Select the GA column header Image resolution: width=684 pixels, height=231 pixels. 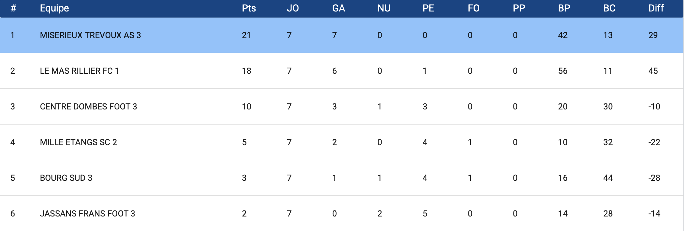coord(338,8)
